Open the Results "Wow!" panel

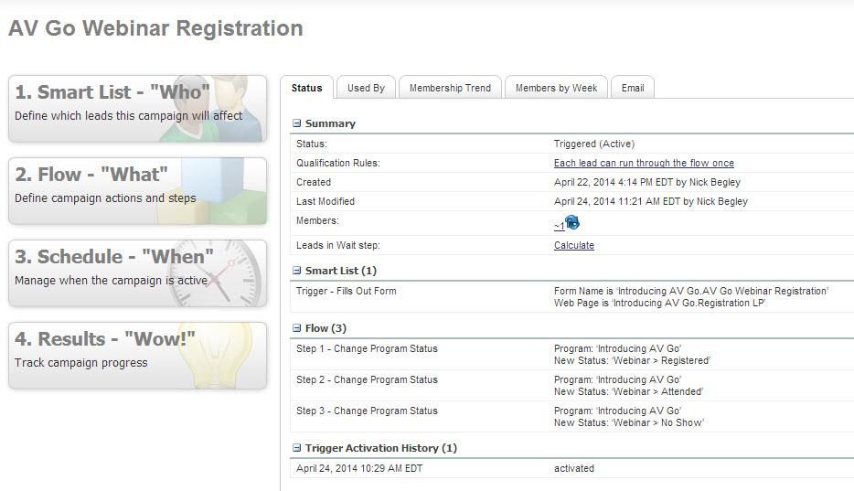tap(138, 356)
